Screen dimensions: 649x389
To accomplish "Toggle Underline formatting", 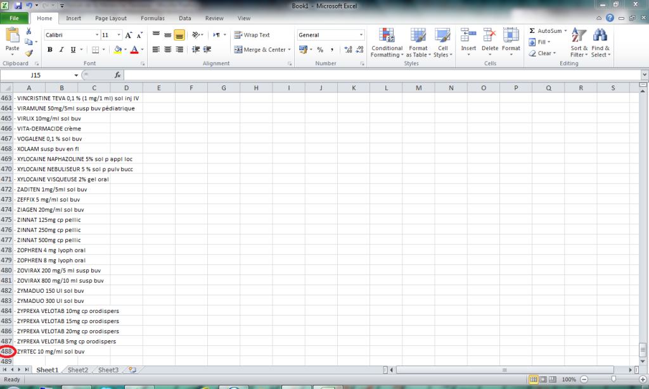I will [x=74, y=49].
